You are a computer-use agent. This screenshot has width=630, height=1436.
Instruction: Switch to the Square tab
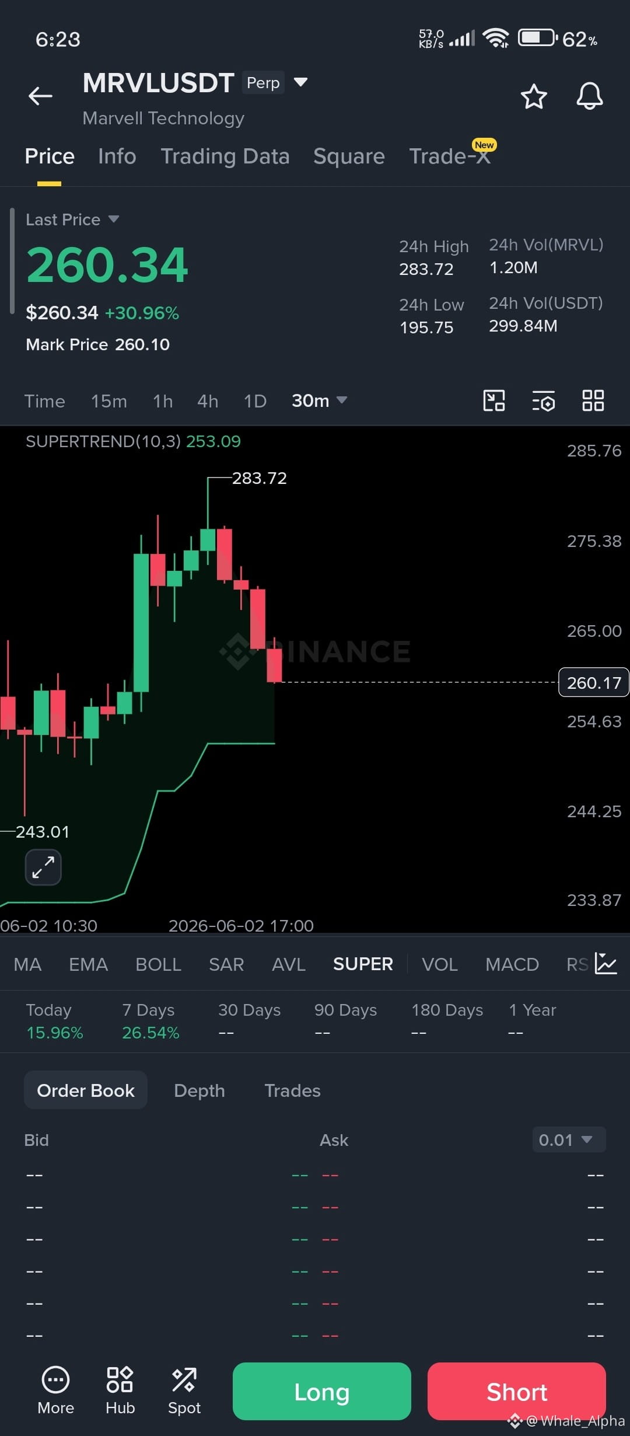(x=349, y=156)
